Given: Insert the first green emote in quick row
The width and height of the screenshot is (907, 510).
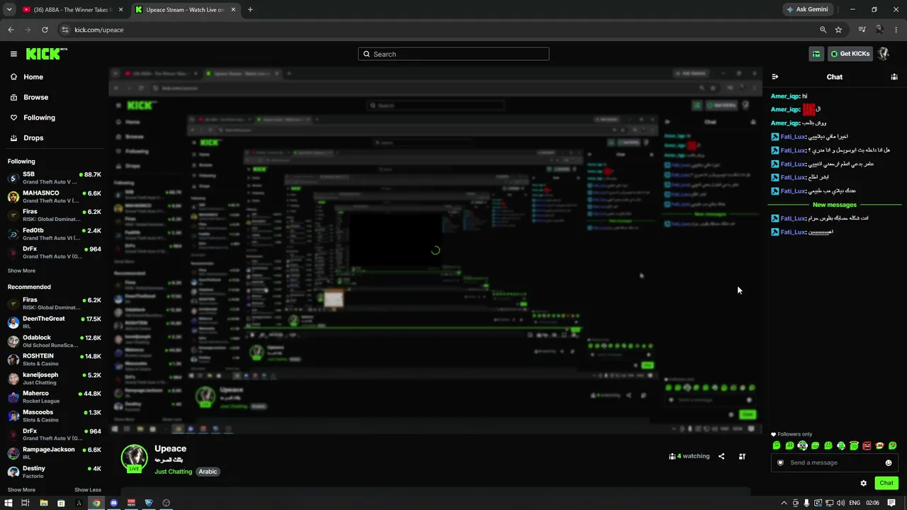Looking at the screenshot, I should (x=777, y=446).
